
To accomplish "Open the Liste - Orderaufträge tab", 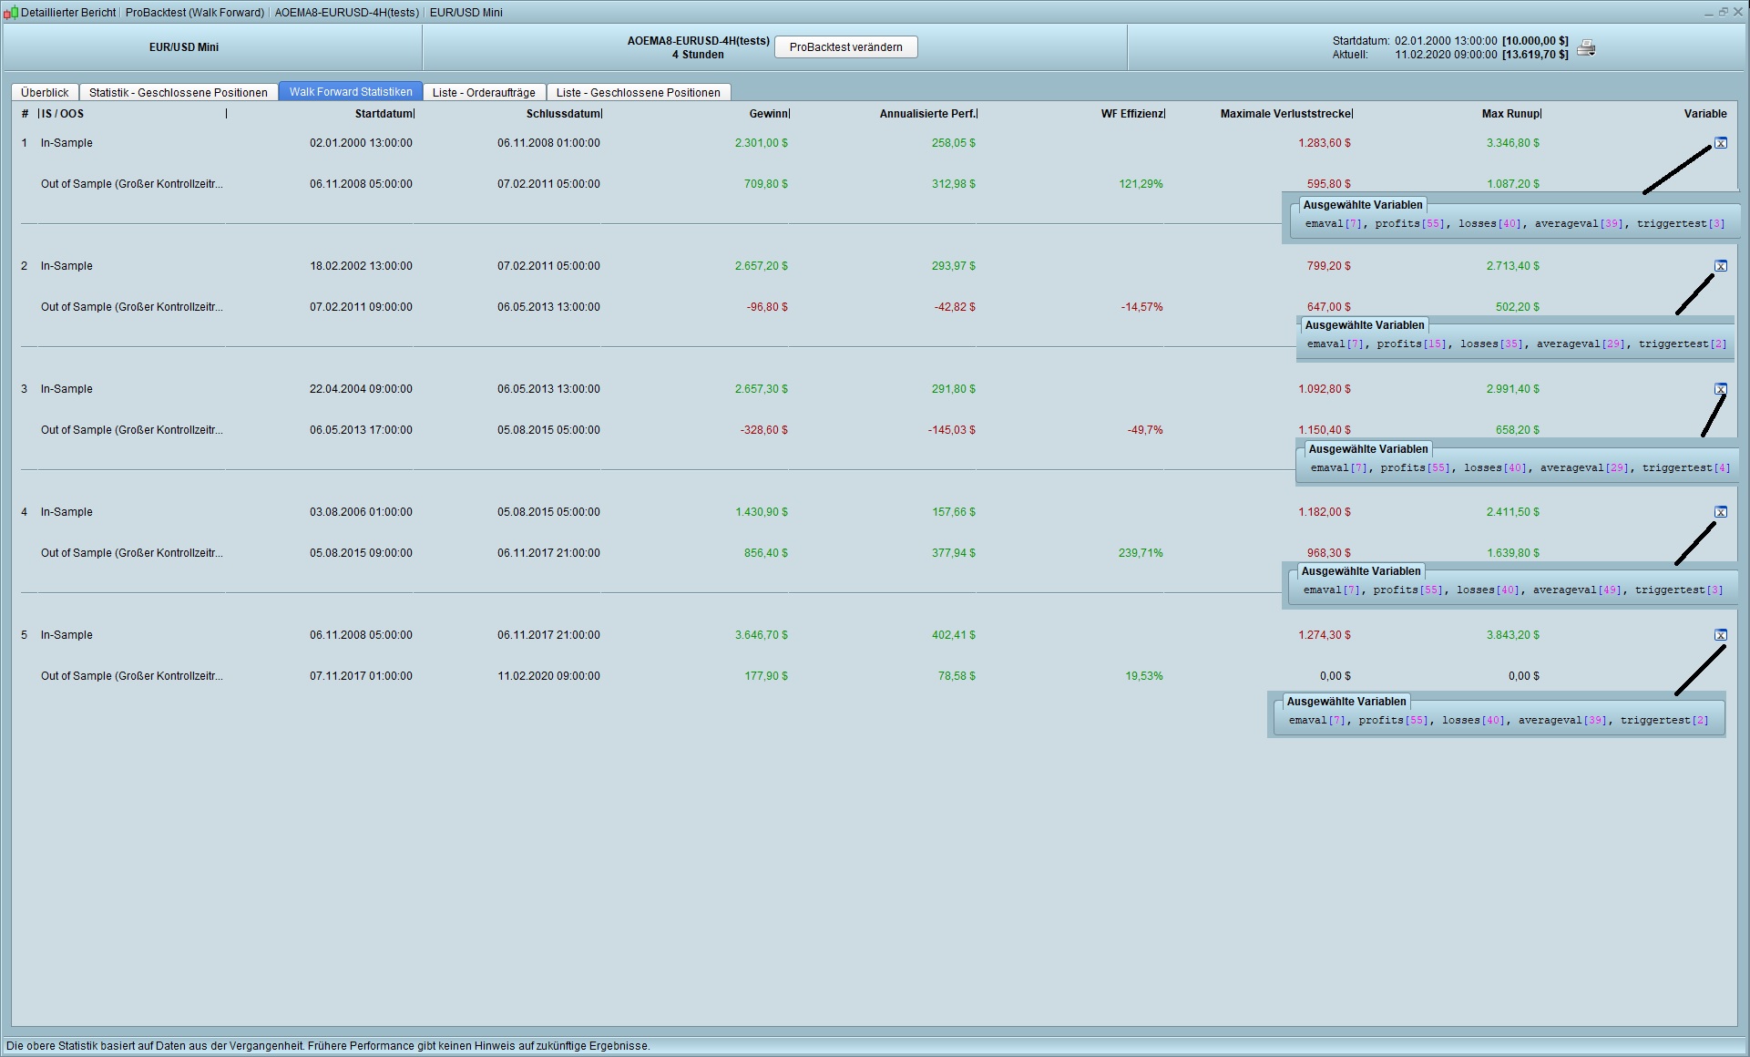I will 484,92.
